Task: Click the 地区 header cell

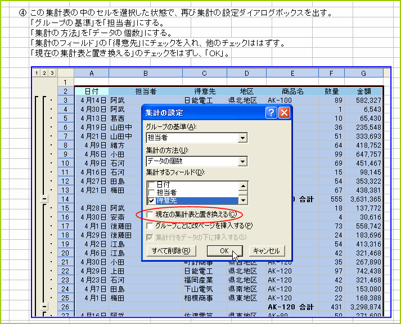Action: click(x=246, y=91)
